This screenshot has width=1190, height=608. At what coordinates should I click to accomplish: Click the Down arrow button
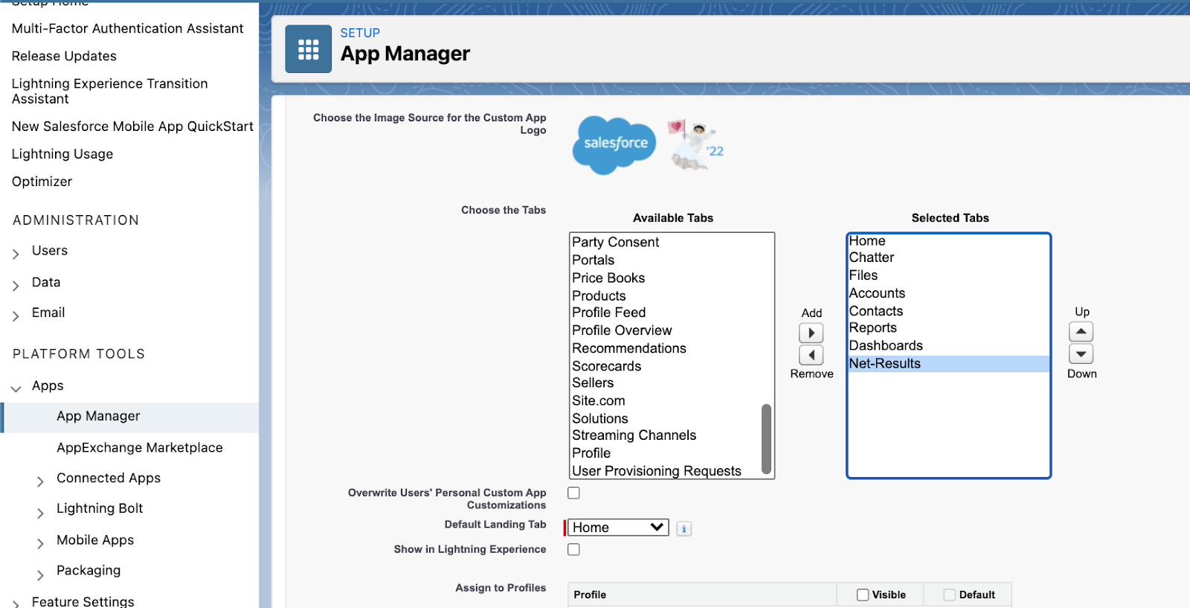click(x=1081, y=353)
